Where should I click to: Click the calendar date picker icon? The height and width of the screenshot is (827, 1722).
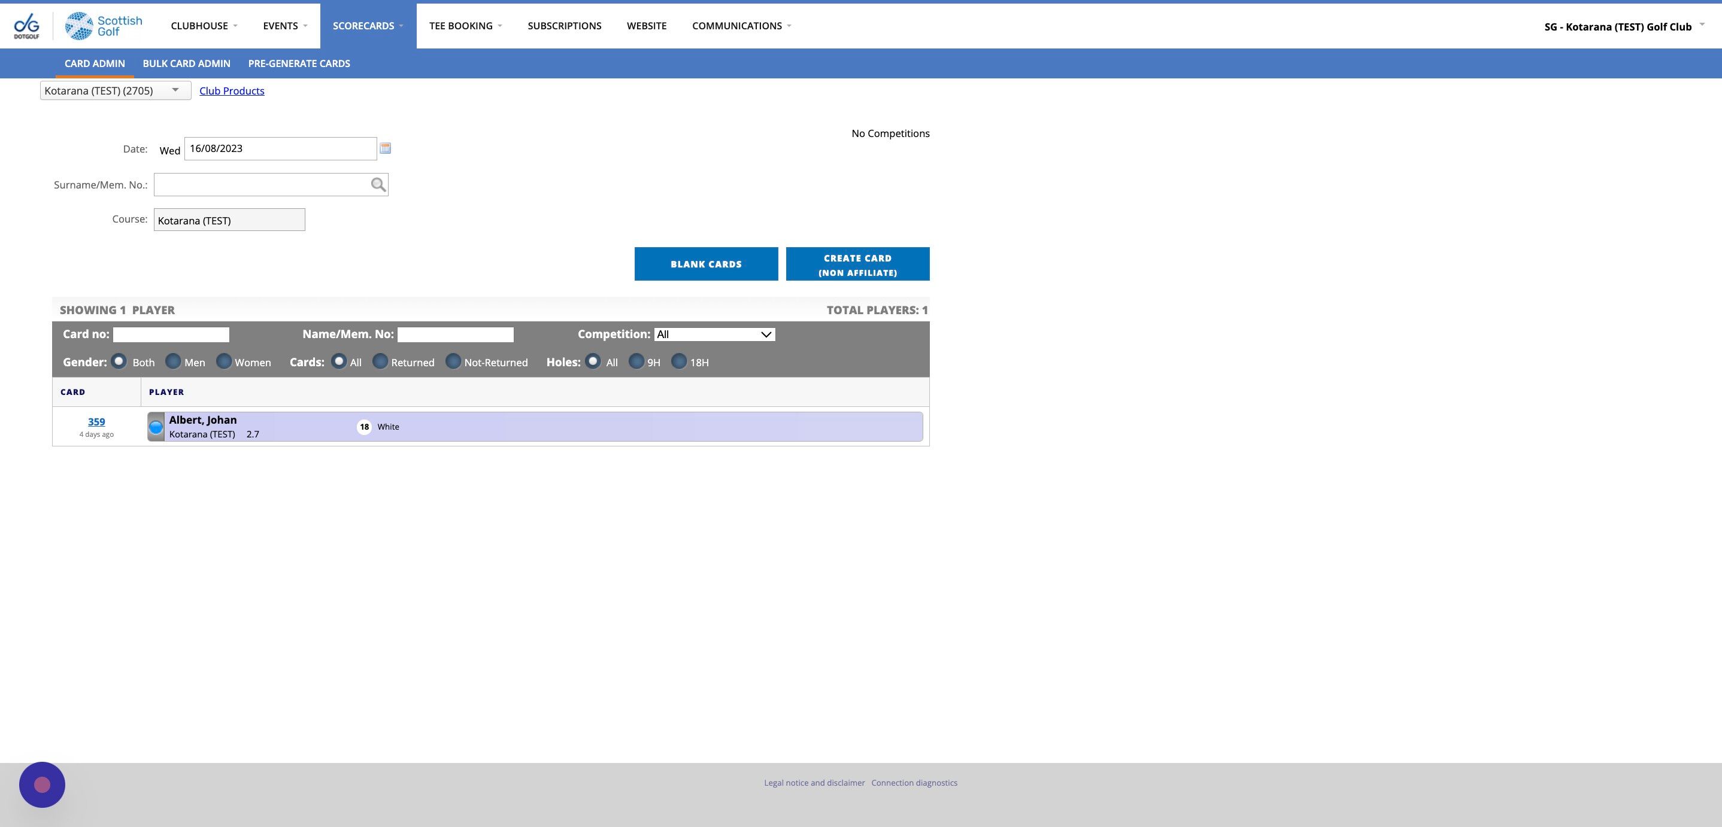385,148
